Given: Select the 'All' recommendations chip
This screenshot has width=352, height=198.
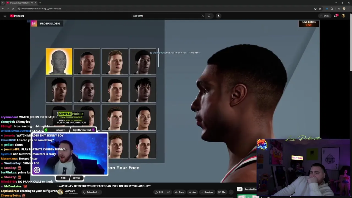Looking at the screenshot, I should (x=240, y=189).
